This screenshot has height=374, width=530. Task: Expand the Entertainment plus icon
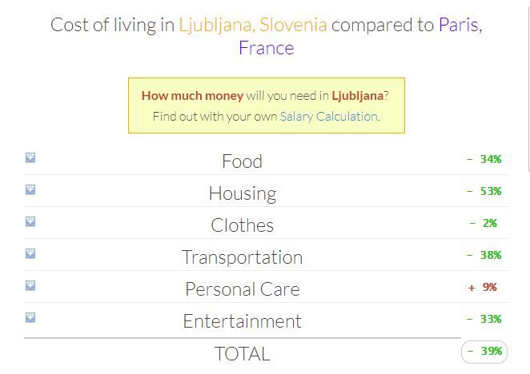30,317
